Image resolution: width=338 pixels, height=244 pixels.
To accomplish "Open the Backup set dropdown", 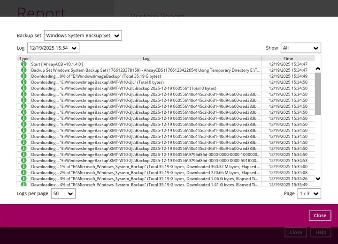I will tap(83, 36).
